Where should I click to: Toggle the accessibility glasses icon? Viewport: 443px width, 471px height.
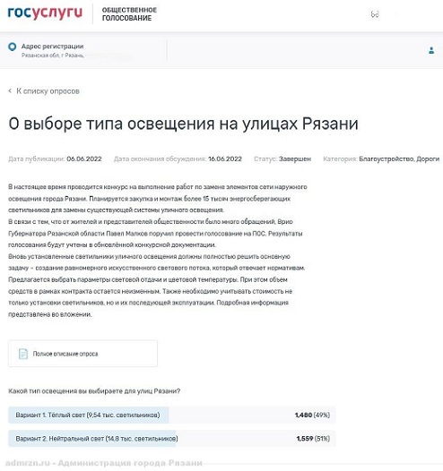375,14
